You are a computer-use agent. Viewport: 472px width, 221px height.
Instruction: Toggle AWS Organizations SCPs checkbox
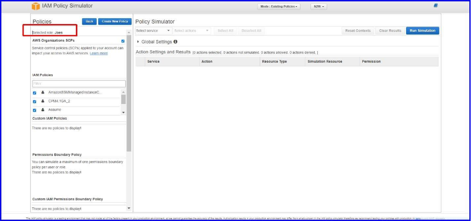(123, 41)
